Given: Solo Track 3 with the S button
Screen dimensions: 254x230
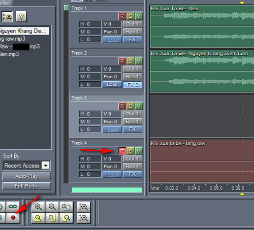Looking at the screenshot, I should [131, 106].
